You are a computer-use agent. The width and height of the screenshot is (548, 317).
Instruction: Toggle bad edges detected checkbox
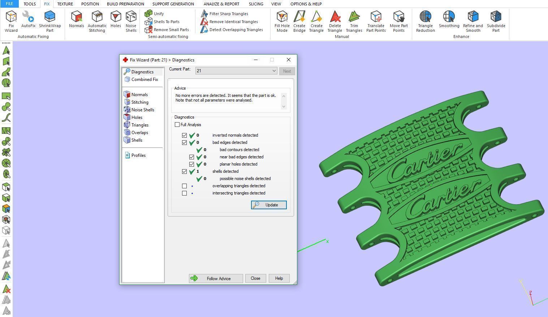[185, 142]
